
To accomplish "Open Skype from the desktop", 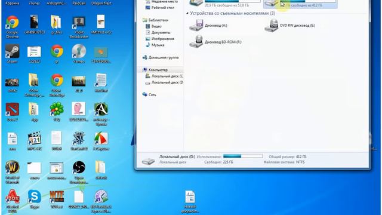I will [35, 199].
